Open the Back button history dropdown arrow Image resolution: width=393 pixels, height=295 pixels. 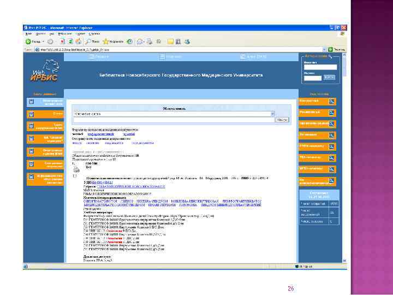click(x=43, y=42)
